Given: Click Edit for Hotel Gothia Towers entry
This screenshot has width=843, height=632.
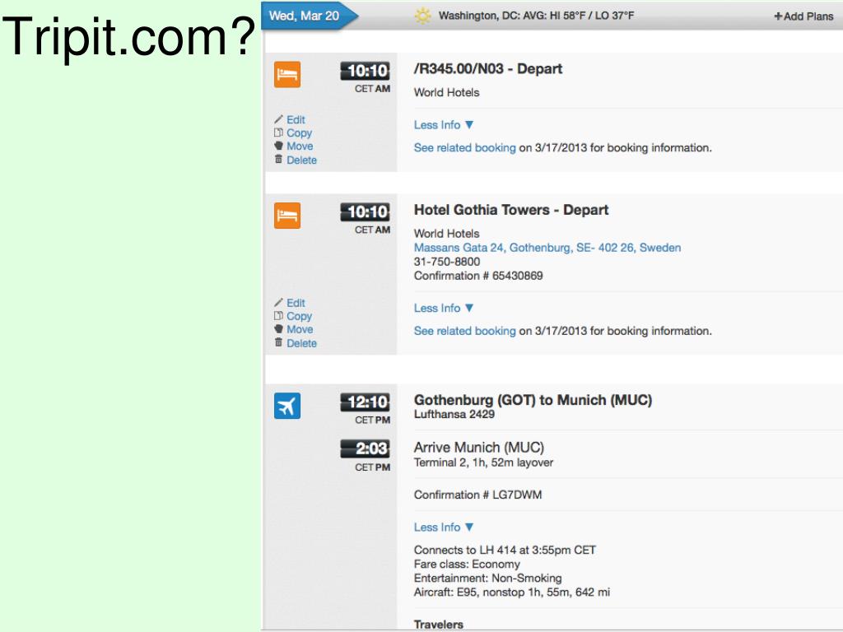Looking at the screenshot, I should [296, 303].
